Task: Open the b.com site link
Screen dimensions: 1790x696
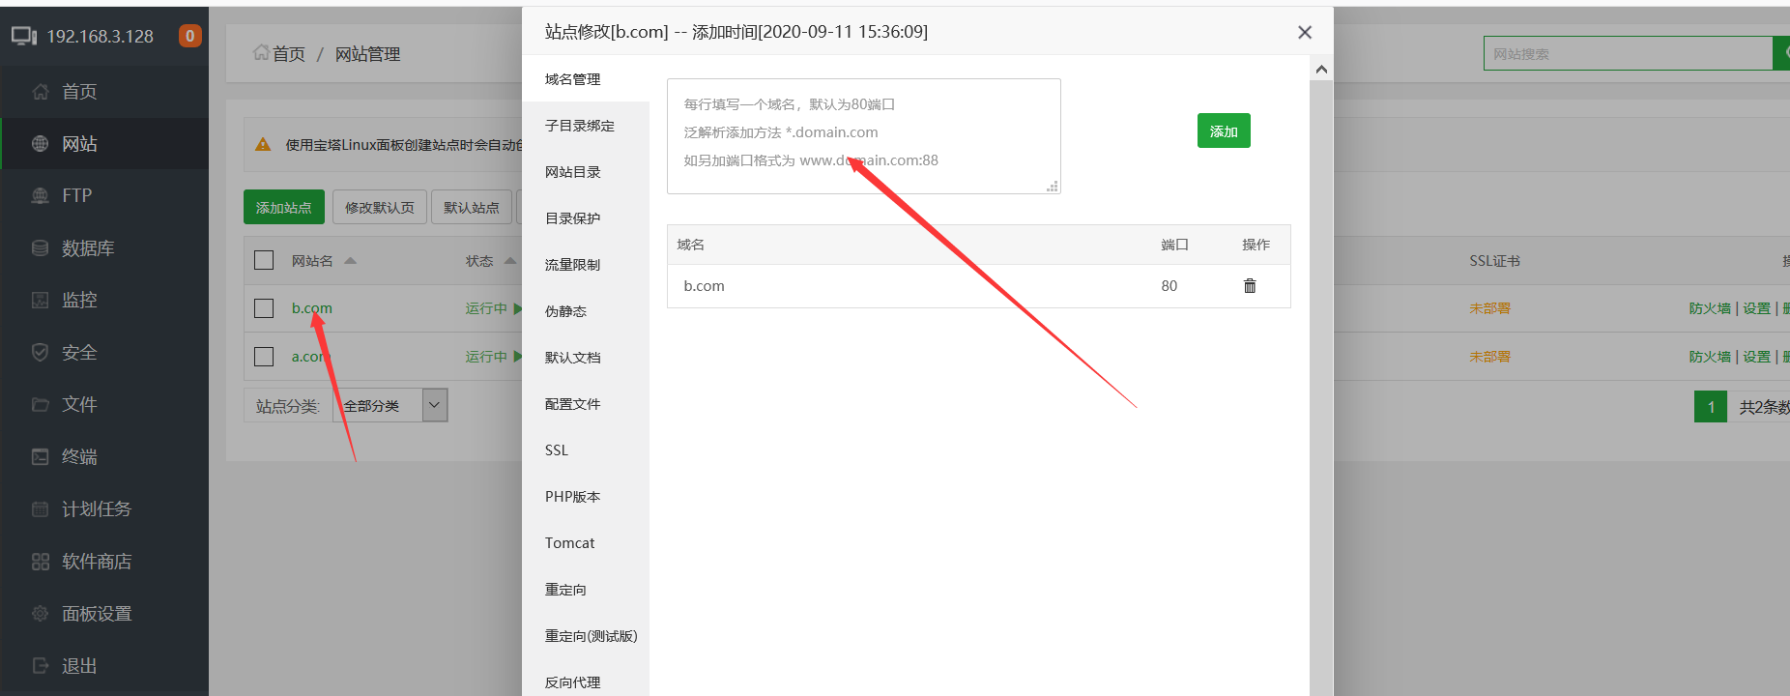Action: [x=312, y=308]
